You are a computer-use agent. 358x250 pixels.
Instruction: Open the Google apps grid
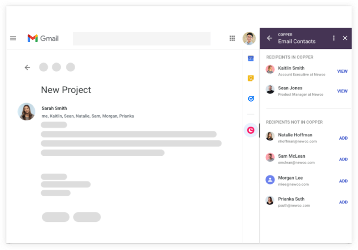(x=232, y=38)
